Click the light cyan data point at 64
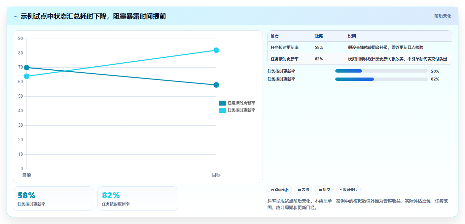Image resolution: width=465 pixels, height=224 pixels. tap(27, 76)
